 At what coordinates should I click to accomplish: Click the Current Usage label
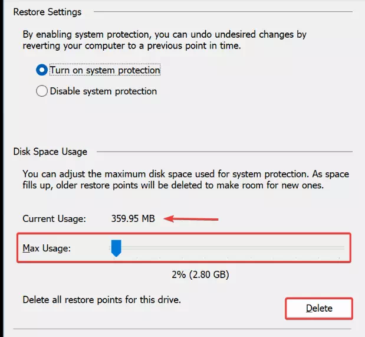click(54, 218)
